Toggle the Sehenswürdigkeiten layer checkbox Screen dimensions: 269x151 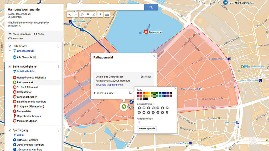point(10,67)
